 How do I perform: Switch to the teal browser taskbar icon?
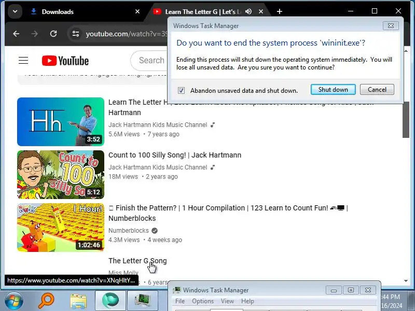[x=110, y=301]
